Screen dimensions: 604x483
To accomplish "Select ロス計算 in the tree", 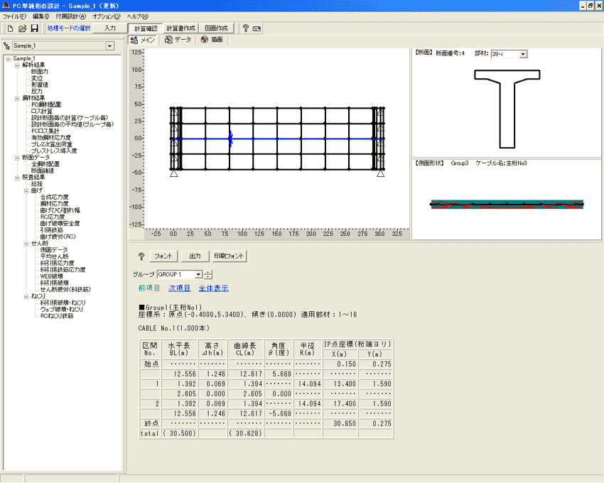I will (x=41, y=111).
